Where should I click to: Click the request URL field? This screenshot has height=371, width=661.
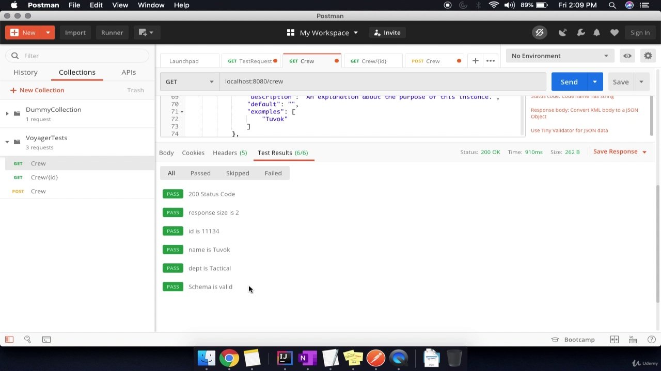[383, 81]
